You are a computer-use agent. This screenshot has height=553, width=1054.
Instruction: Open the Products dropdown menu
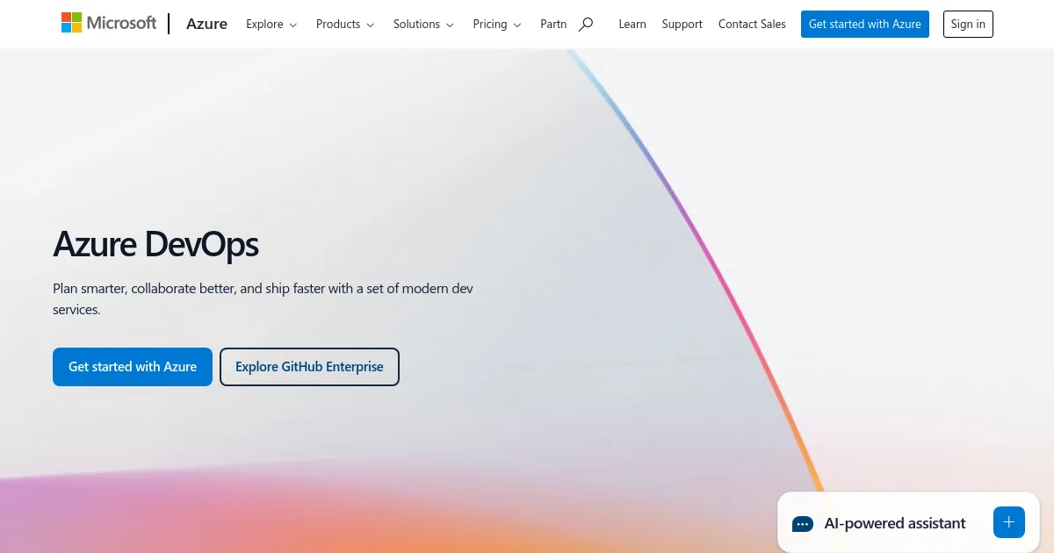pyautogui.click(x=344, y=25)
